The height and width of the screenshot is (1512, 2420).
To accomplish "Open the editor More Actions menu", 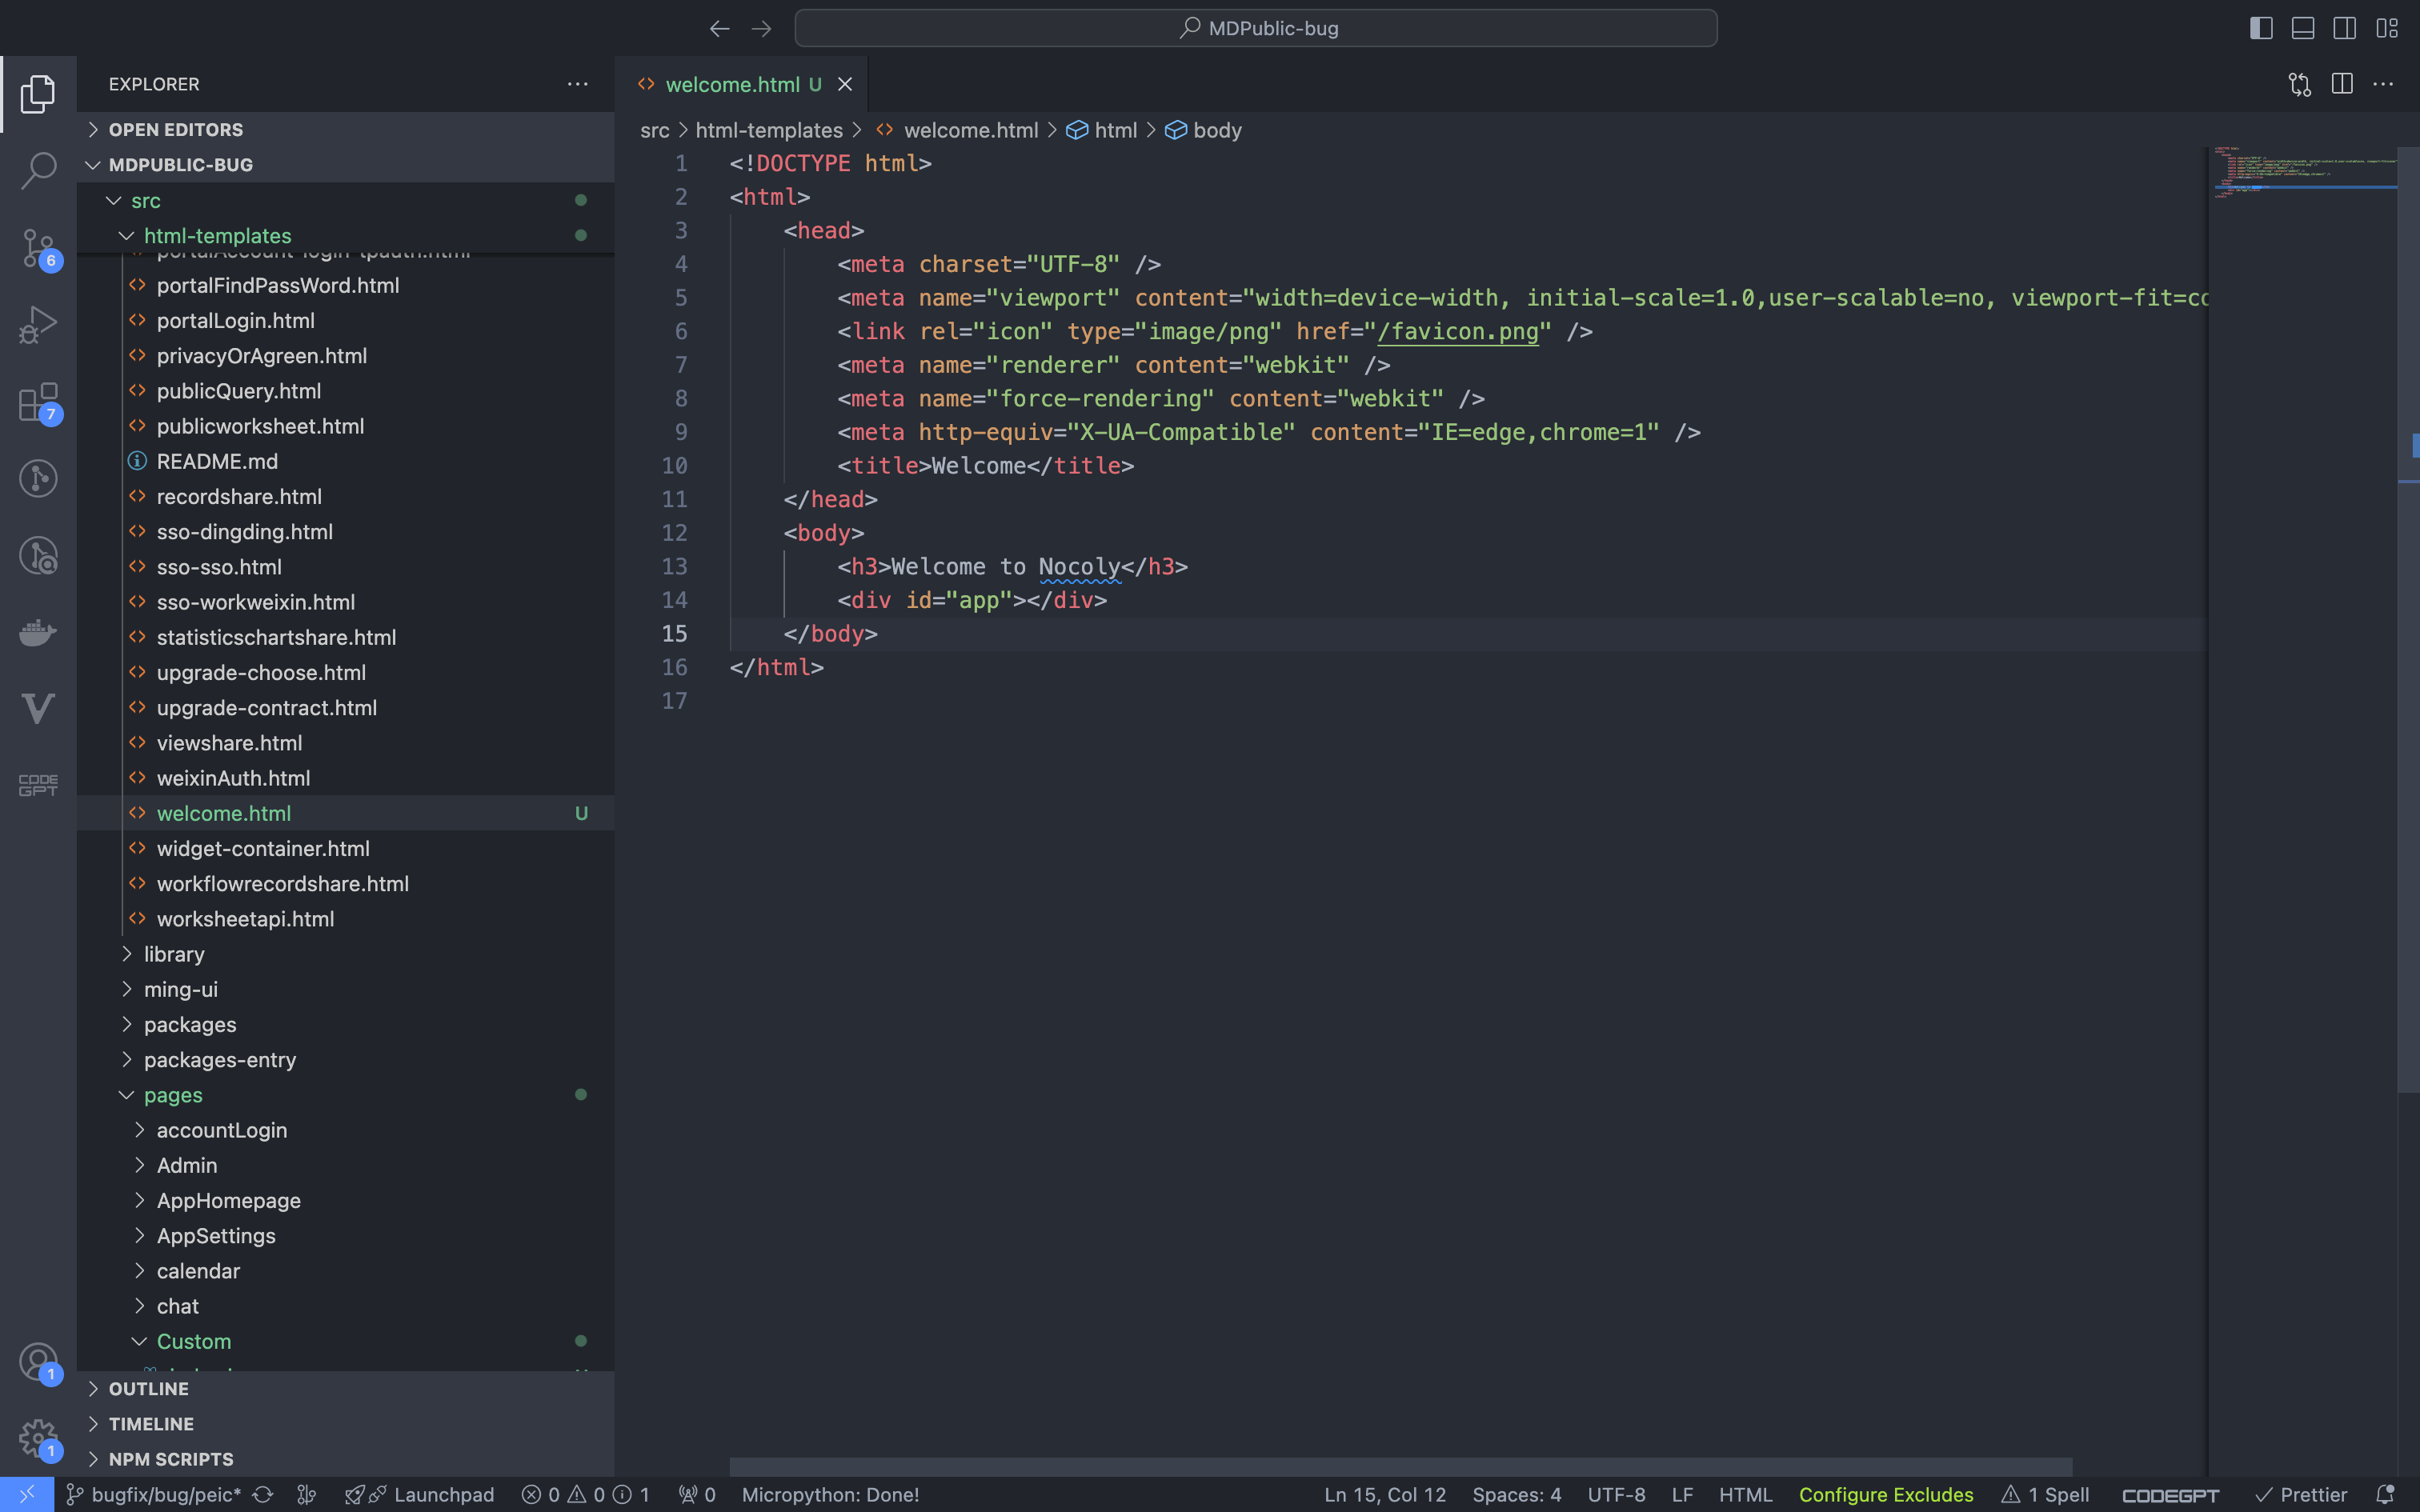I will pyautogui.click(x=2383, y=84).
